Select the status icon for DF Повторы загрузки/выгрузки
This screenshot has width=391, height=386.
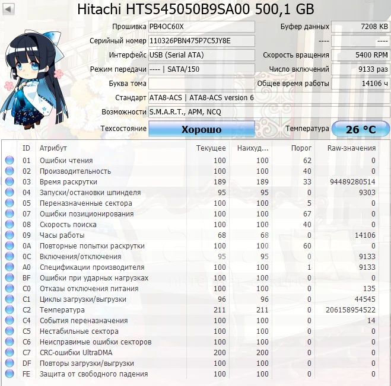click(9, 363)
